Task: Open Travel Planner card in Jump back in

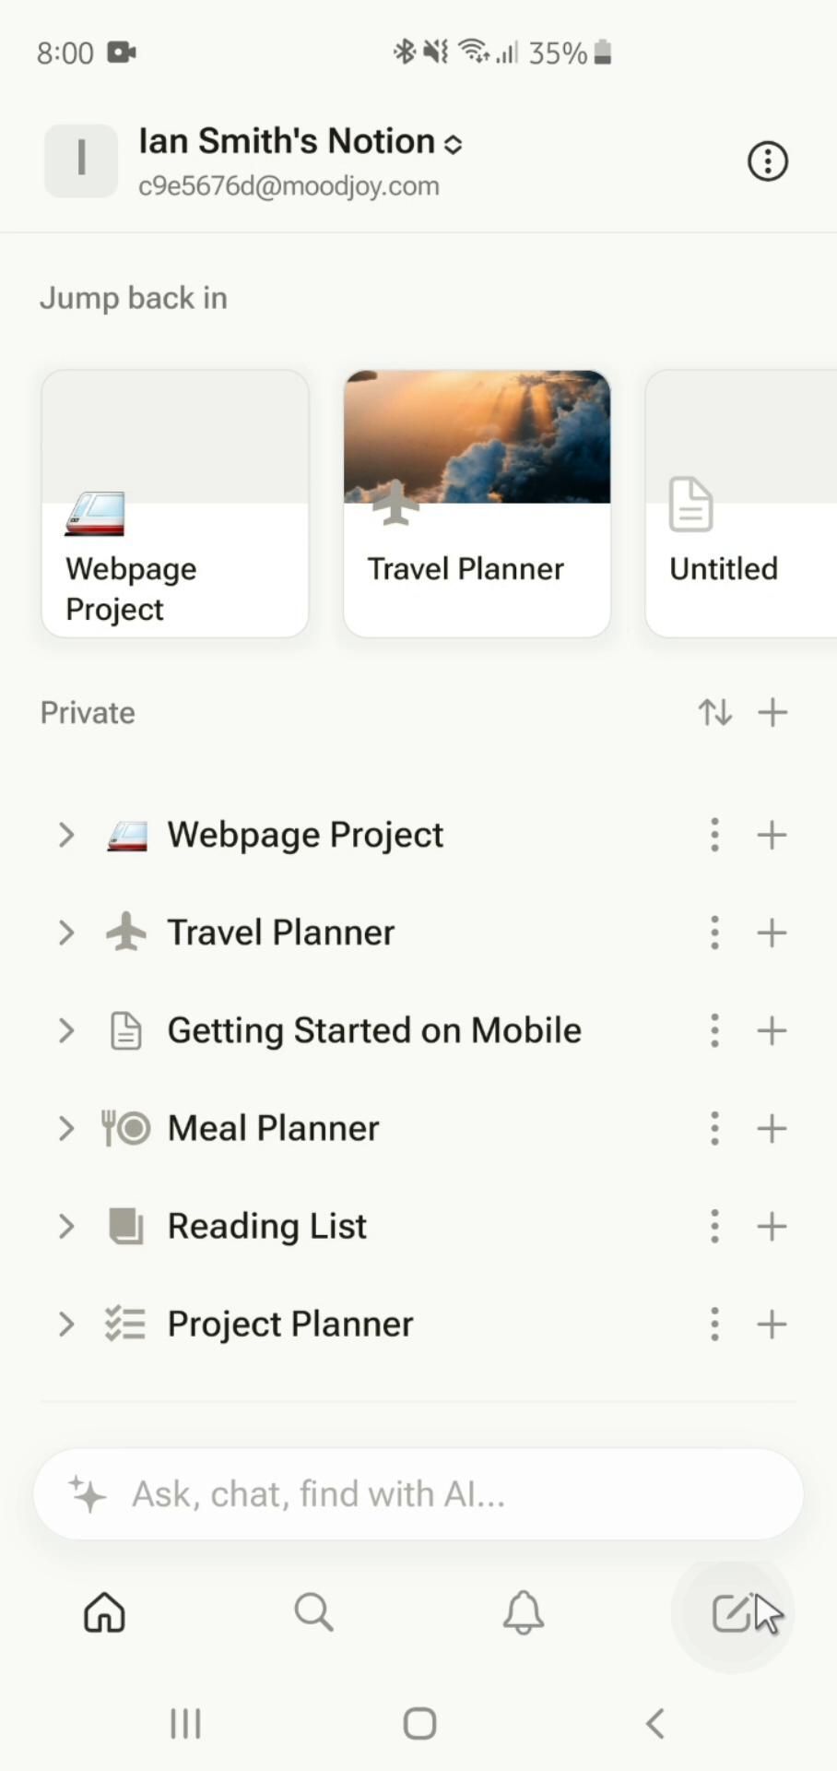Action: click(x=477, y=504)
